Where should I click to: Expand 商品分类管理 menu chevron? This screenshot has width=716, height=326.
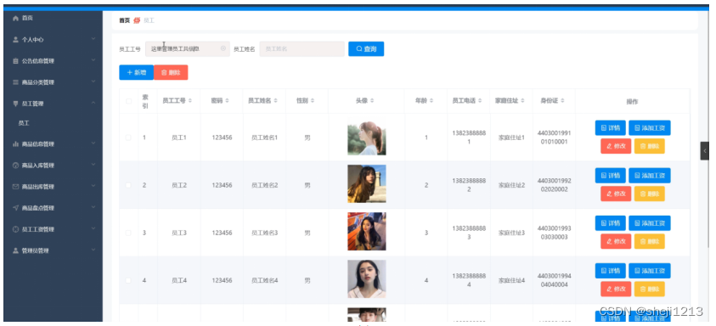pos(93,82)
